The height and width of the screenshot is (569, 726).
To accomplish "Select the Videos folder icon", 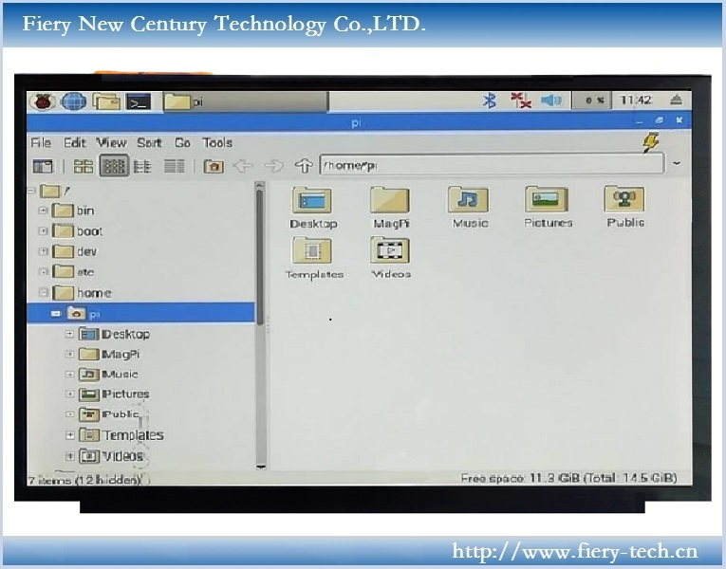I will pyautogui.click(x=390, y=258).
